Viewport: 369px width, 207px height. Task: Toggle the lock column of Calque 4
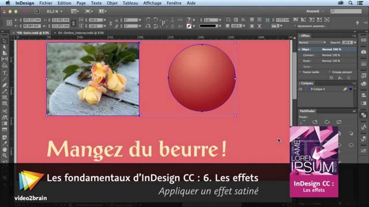point(306,89)
